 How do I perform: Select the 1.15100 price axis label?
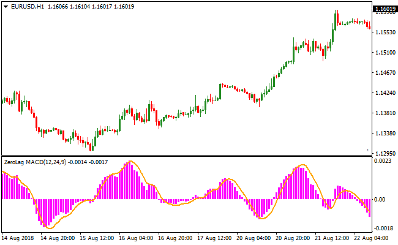tap(383, 53)
